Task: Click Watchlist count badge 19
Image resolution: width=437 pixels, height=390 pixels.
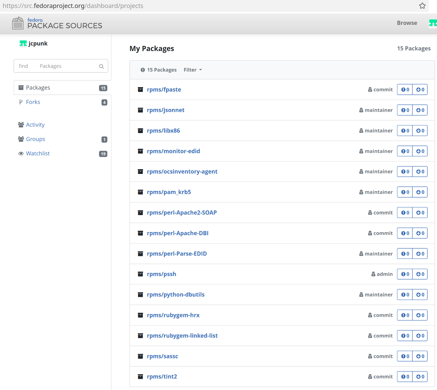Action: tap(103, 154)
